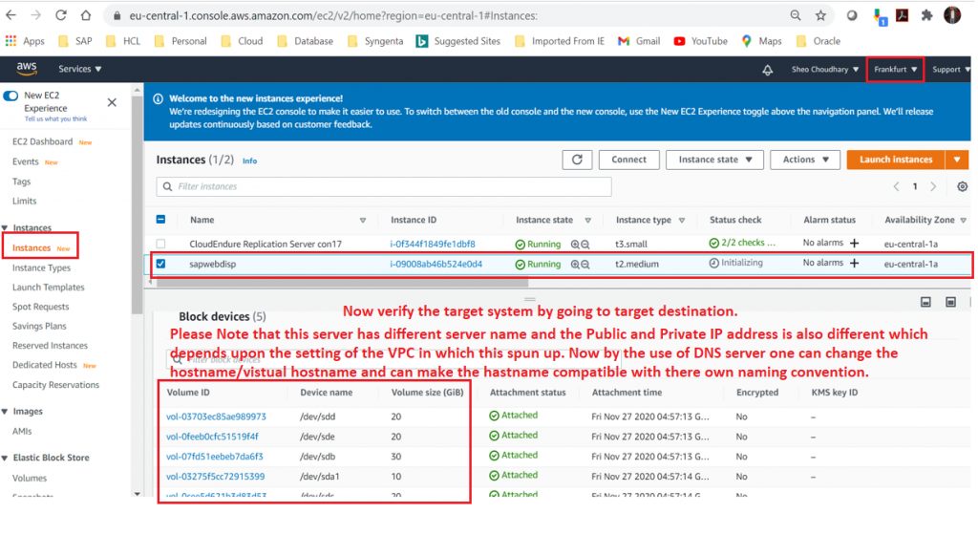Open Launch Templates in sidebar

pyautogui.click(x=48, y=287)
